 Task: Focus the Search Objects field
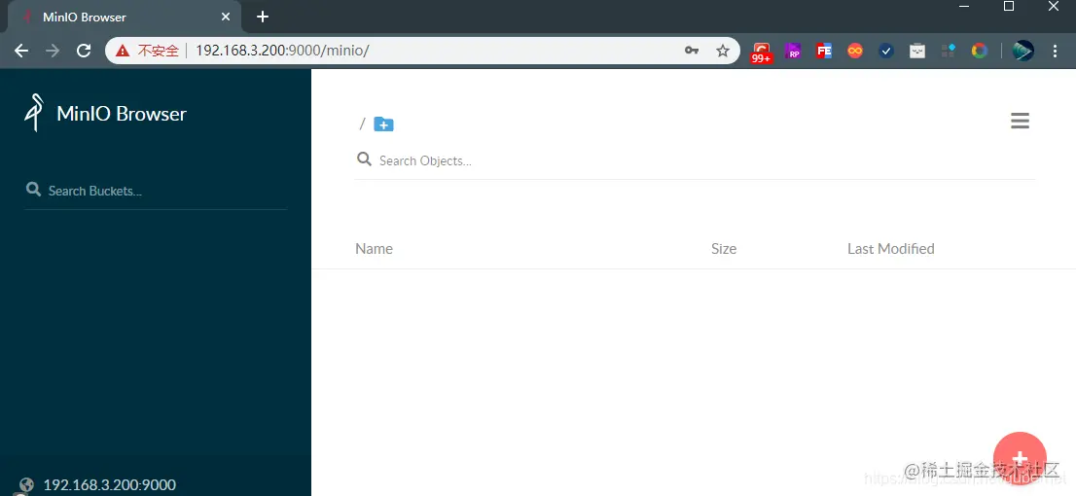[695, 160]
